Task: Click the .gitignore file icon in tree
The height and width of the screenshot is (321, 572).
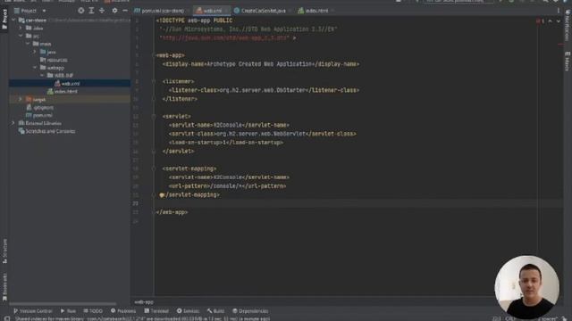Action: pos(29,107)
